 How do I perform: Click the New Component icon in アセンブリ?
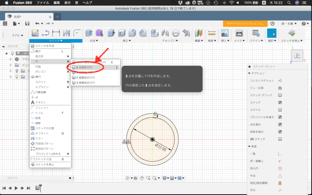[x=154, y=33]
